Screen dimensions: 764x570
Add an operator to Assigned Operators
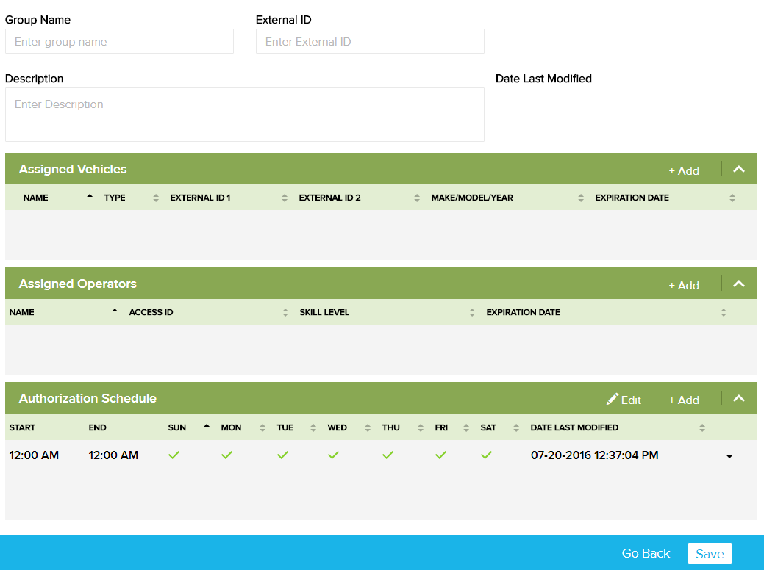pos(683,285)
